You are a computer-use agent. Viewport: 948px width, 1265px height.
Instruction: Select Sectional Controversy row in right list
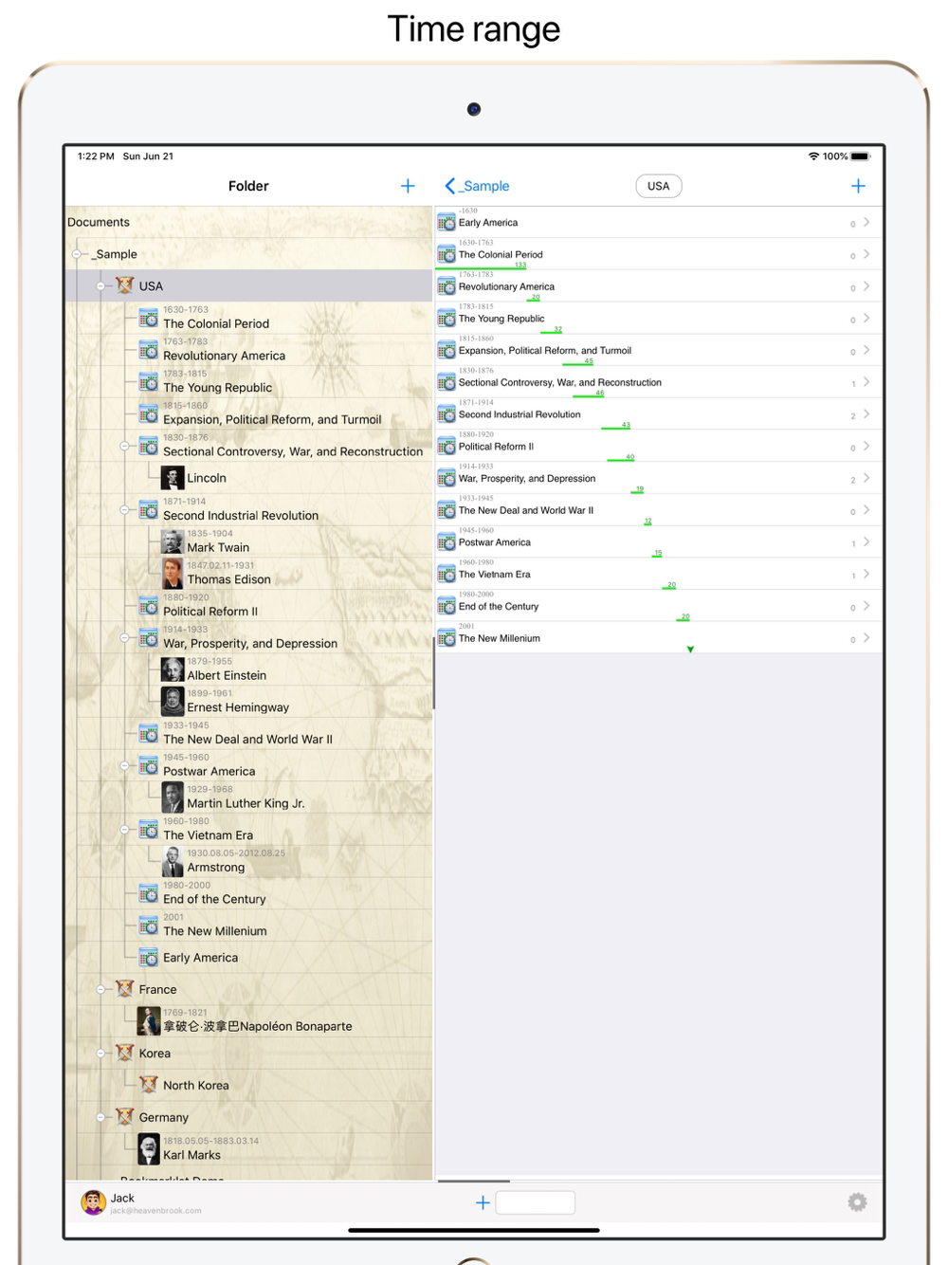coord(659,382)
